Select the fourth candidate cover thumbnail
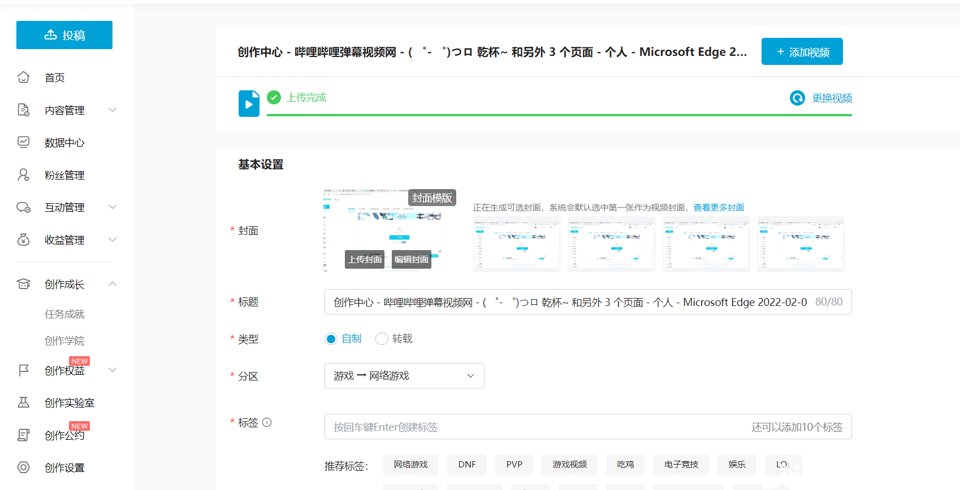960x490 pixels. coord(801,244)
